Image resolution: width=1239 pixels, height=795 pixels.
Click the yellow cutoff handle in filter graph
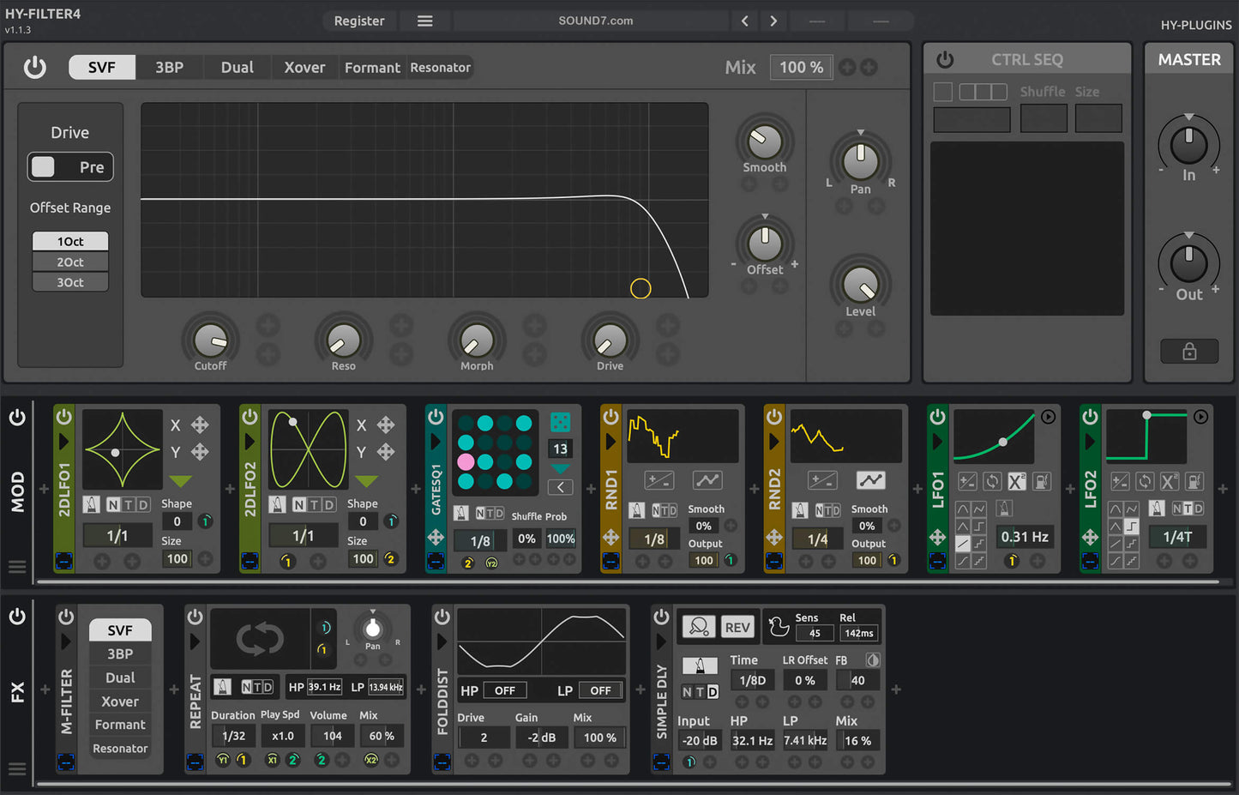coord(641,288)
